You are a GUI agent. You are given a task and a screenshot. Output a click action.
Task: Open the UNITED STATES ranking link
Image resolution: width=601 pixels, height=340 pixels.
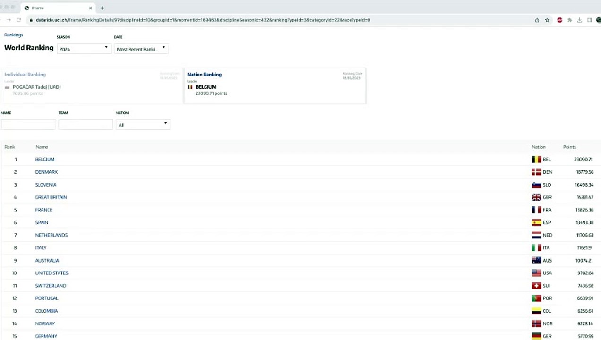tap(52, 273)
